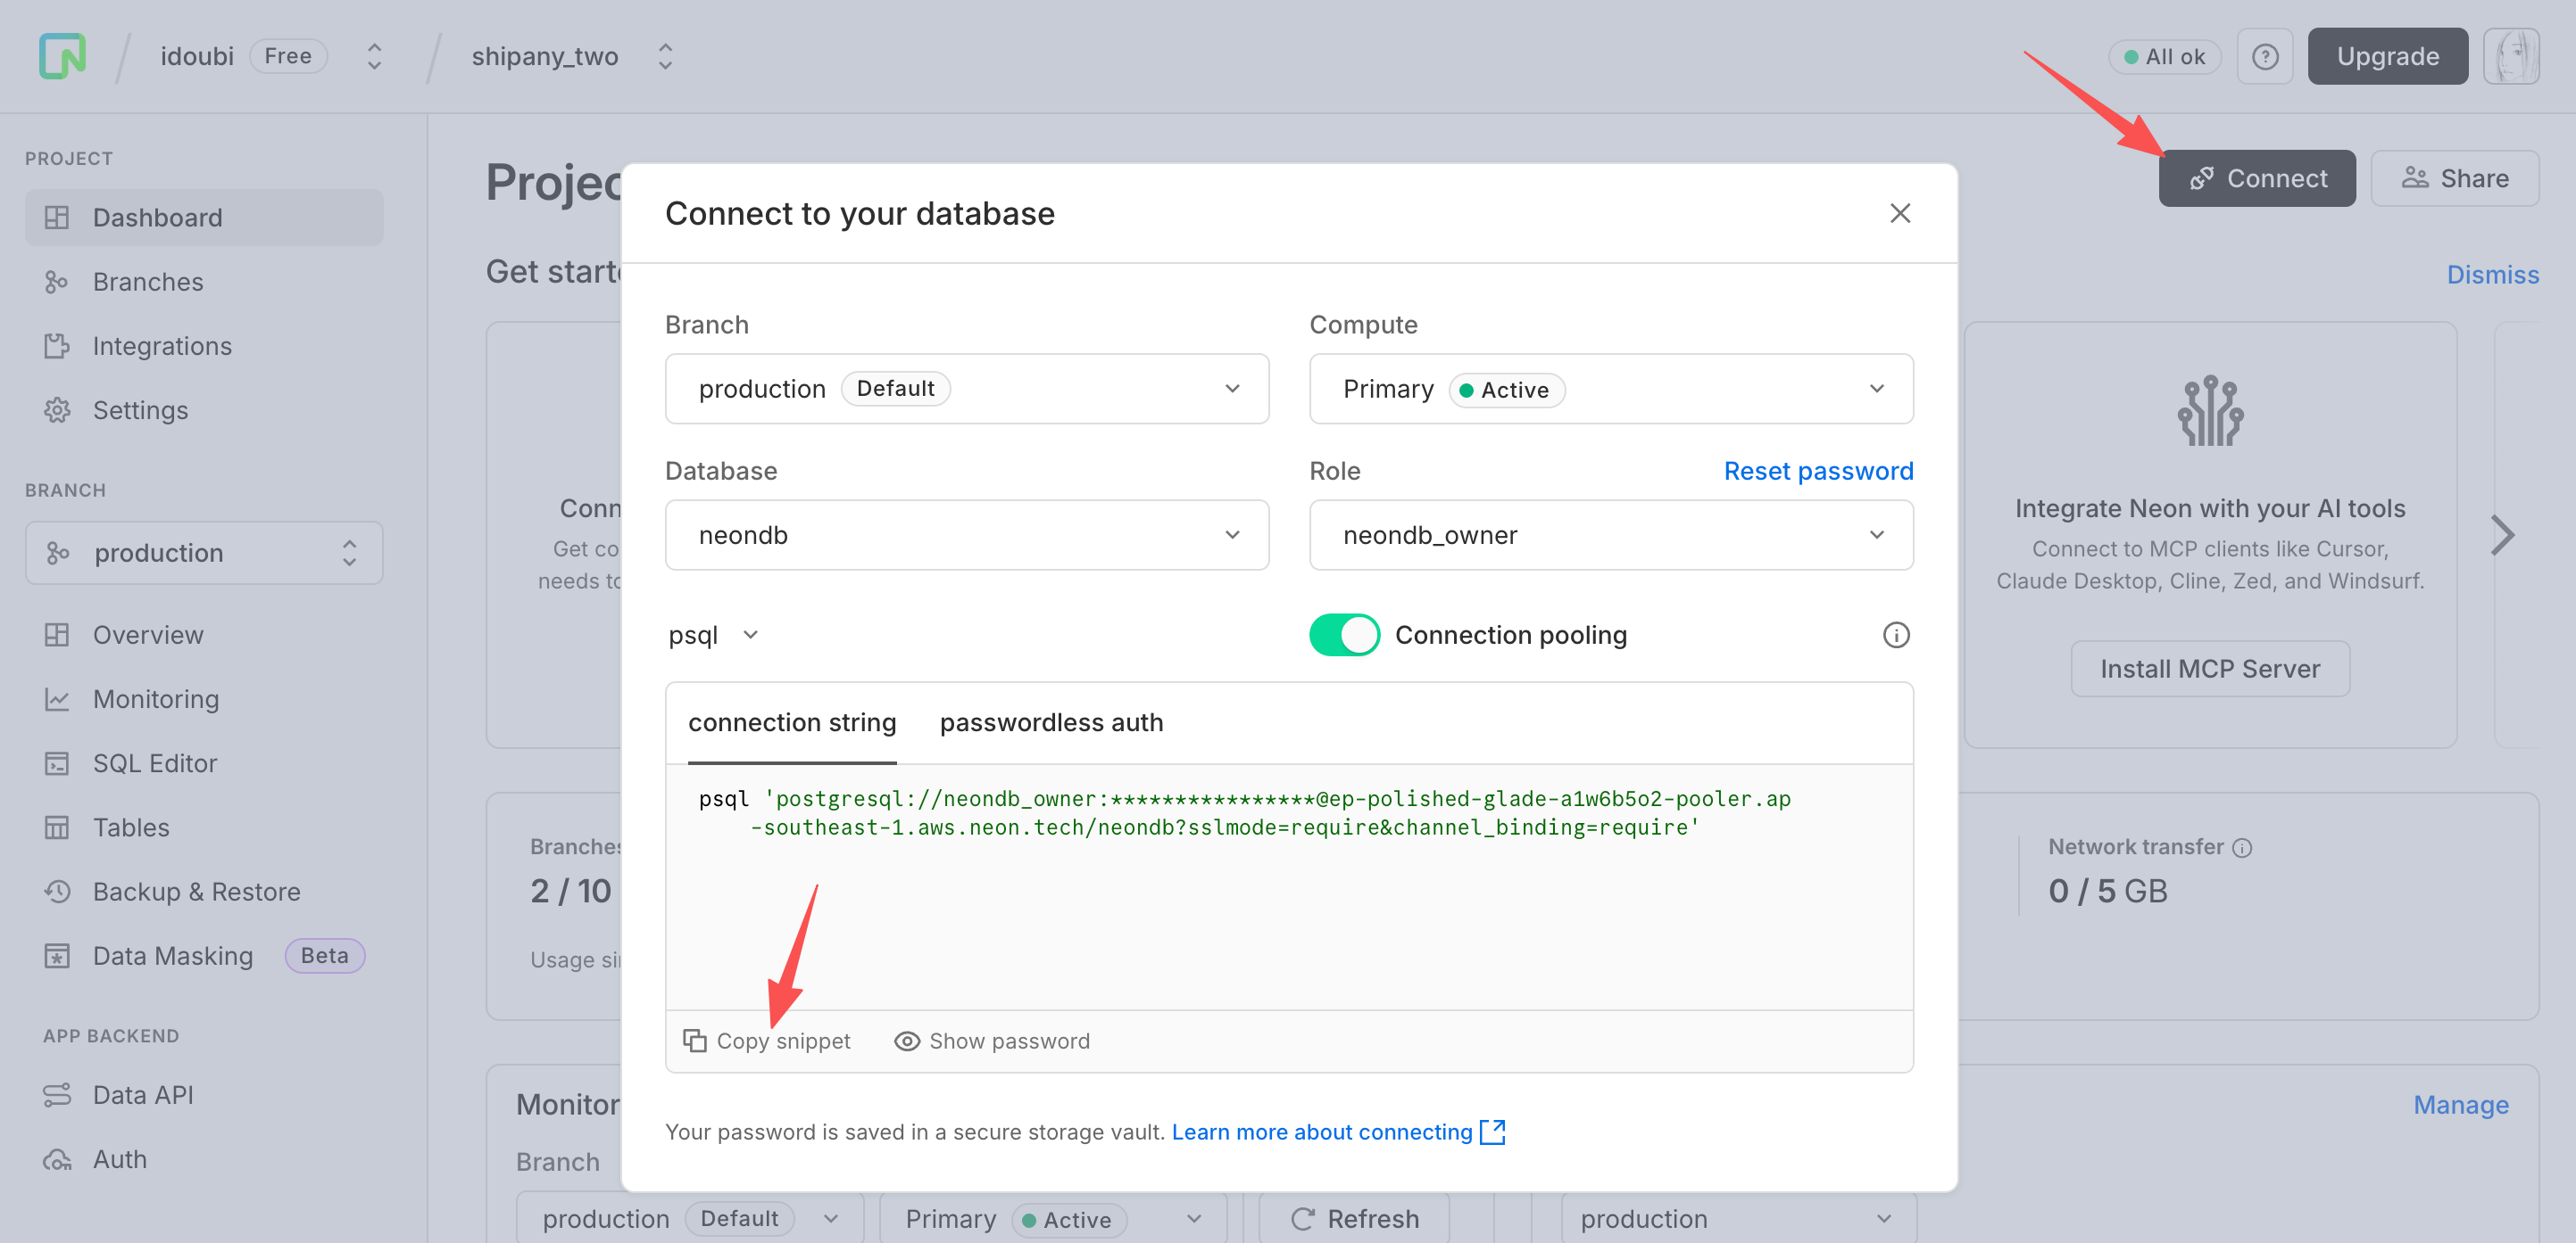
Task: Click the Neon logo icon
Action: click(62, 56)
